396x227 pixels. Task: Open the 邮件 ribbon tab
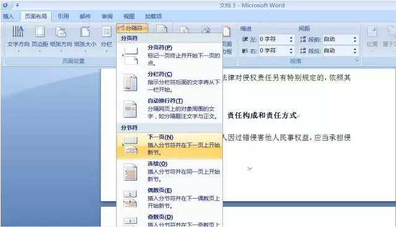point(85,17)
